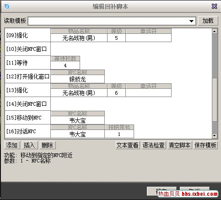
Task: Select row [10]关闭NPC窗口
Action: 27,49
